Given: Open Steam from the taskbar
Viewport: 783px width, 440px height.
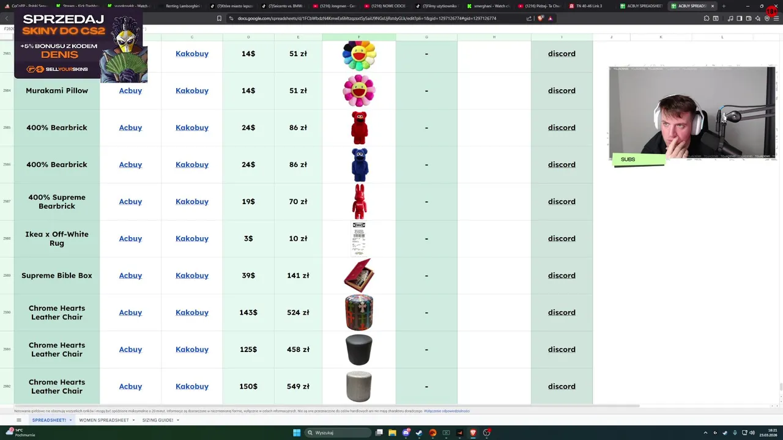Looking at the screenshot, I should pos(419,433).
